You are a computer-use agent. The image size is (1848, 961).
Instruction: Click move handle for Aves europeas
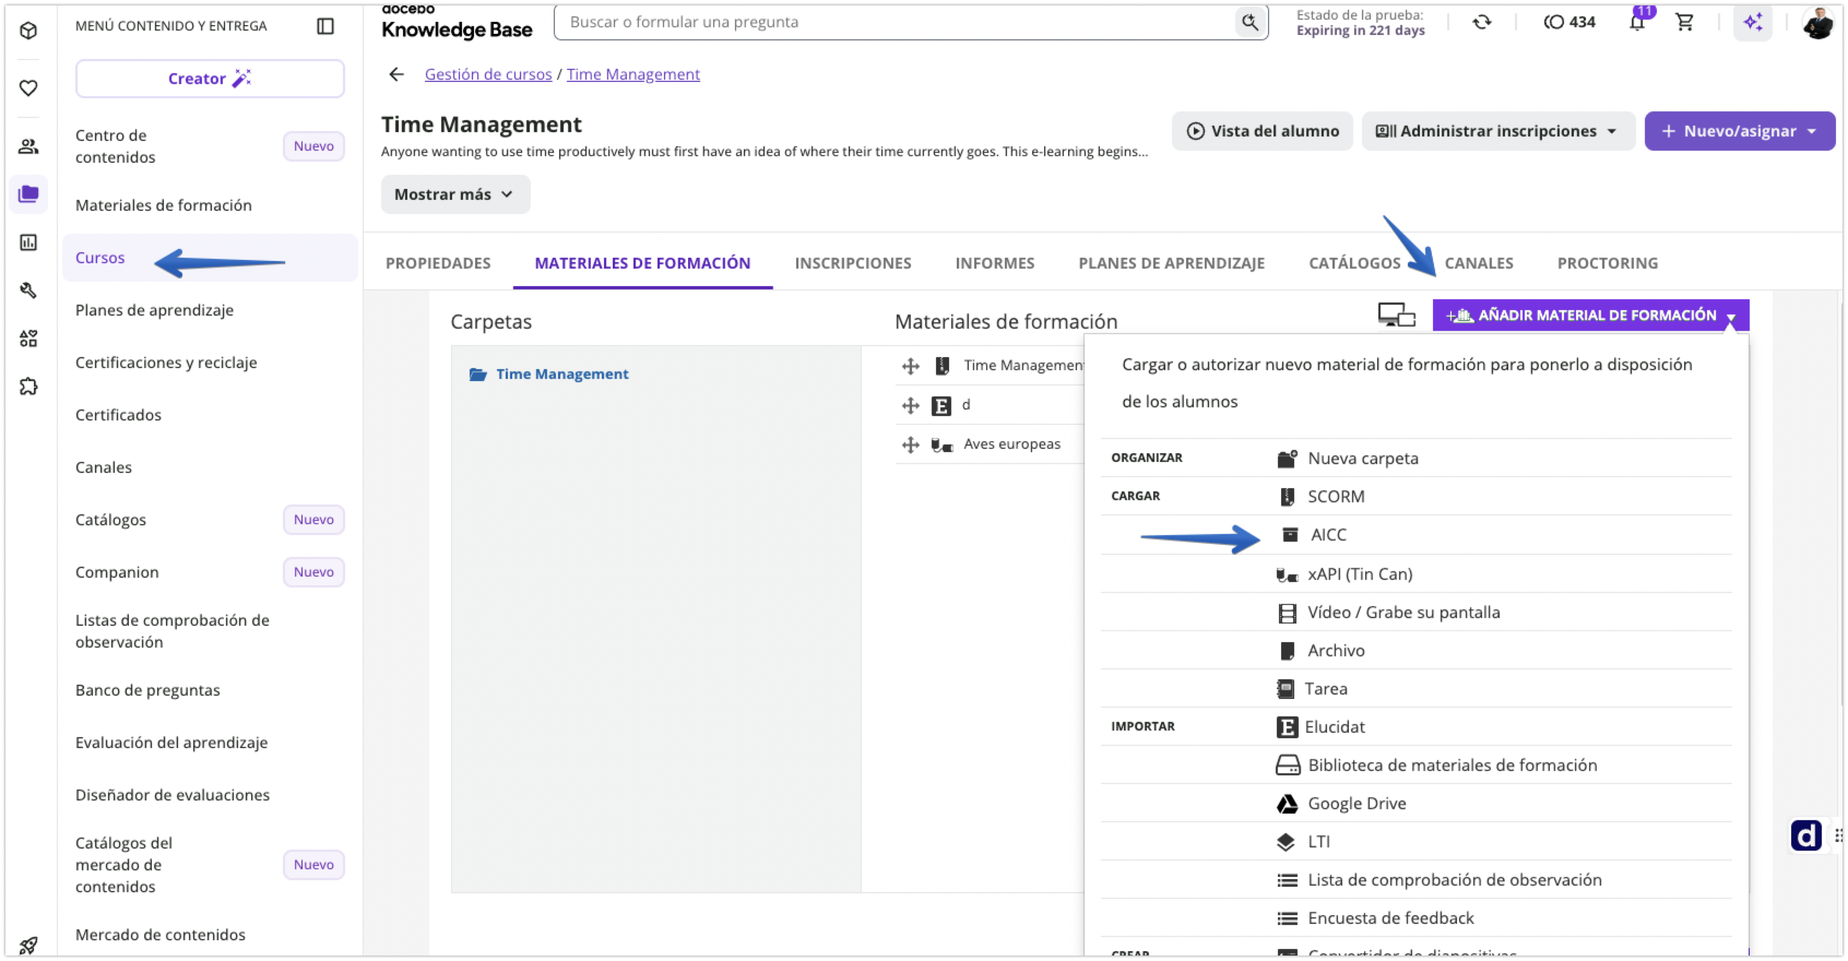[x=910, y=446]
